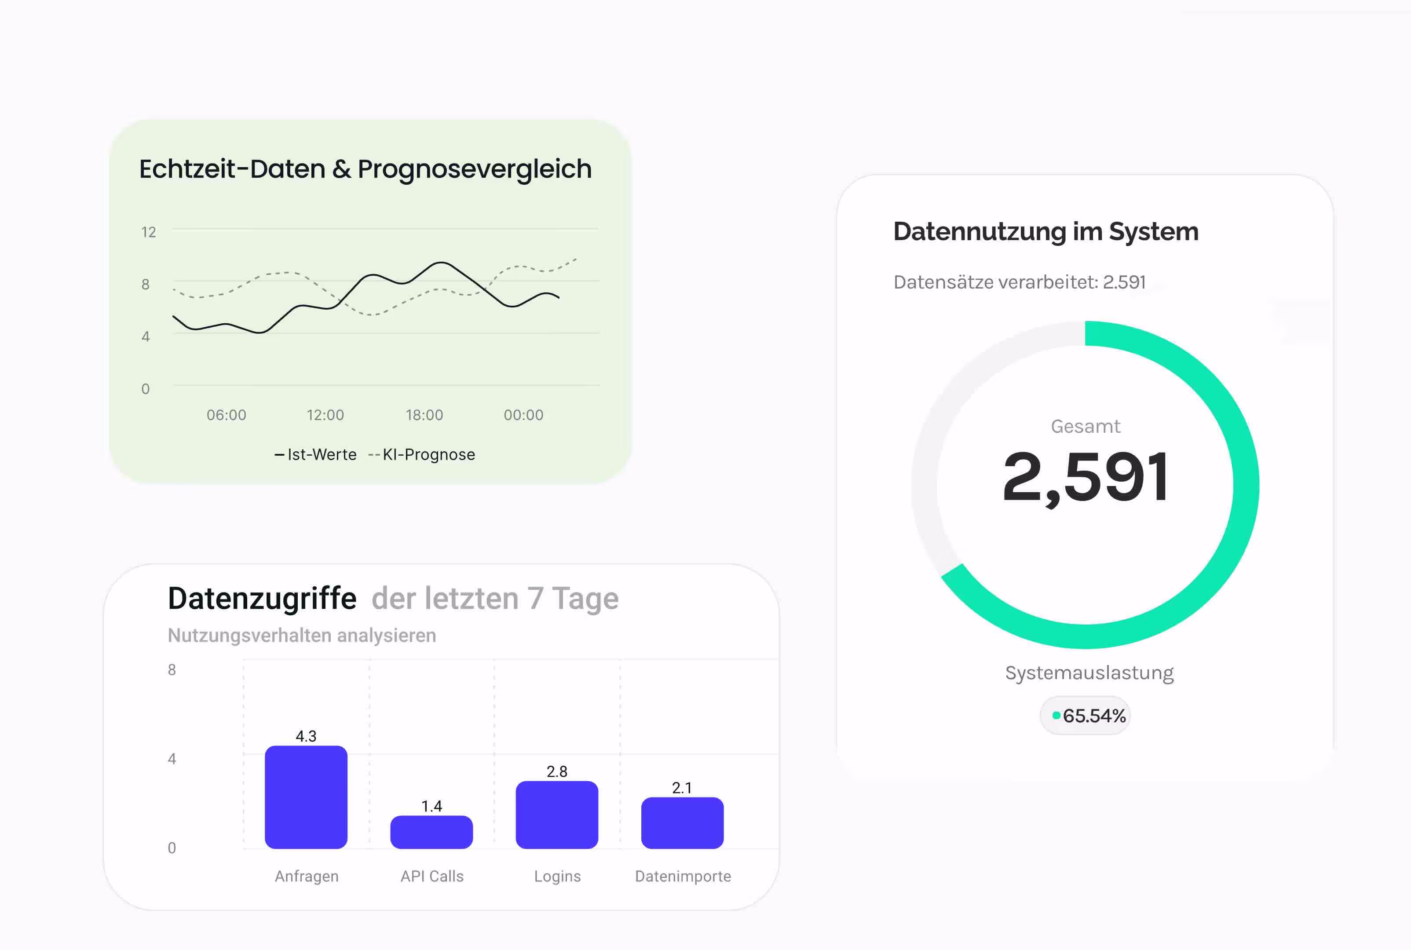Click the Echtzeit-Daten & Prognosevergleich heading
1411x950 pixels.
(366, 169)
